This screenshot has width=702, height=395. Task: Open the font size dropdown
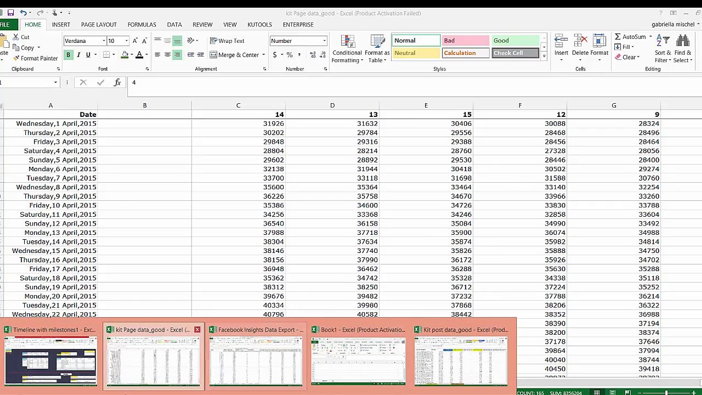[126, 41]
